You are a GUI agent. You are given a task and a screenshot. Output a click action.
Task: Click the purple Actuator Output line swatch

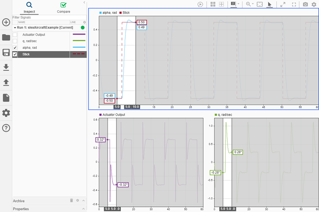click(x=79, y=34)
